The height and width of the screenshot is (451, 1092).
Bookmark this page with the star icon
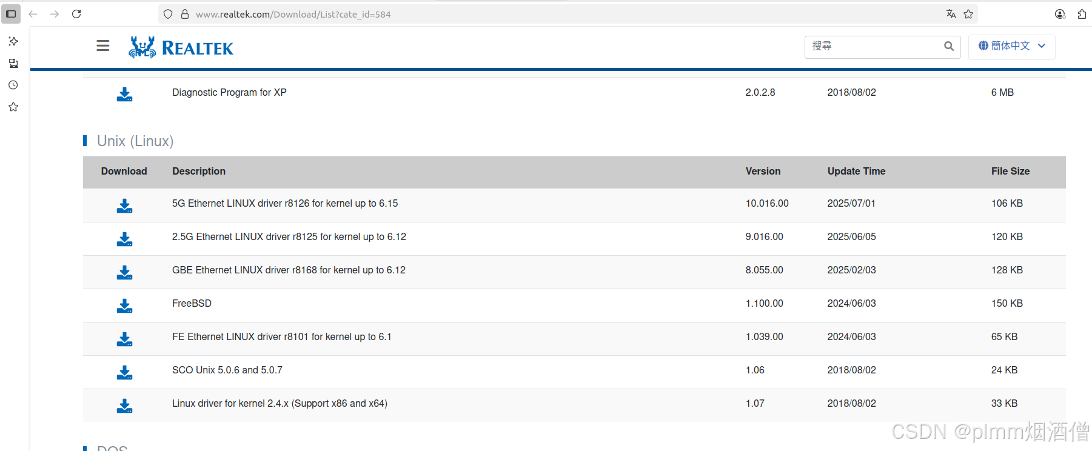[x=968, y=14]
